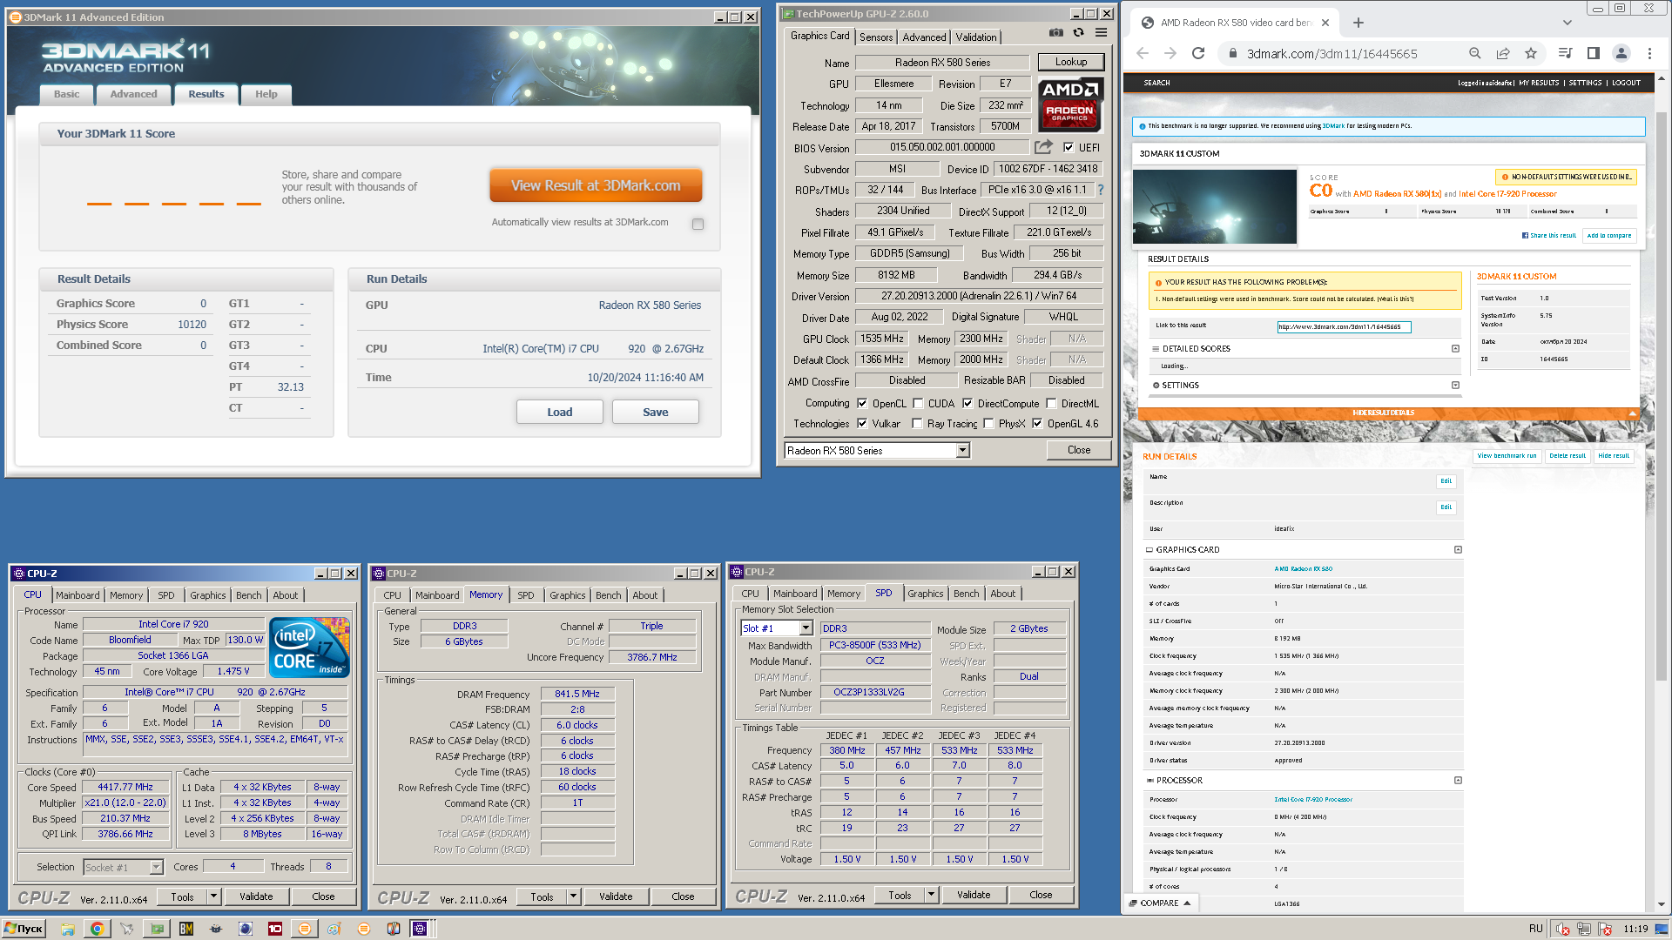Open a new browser tab with plus icon

tap(1358, 23)
